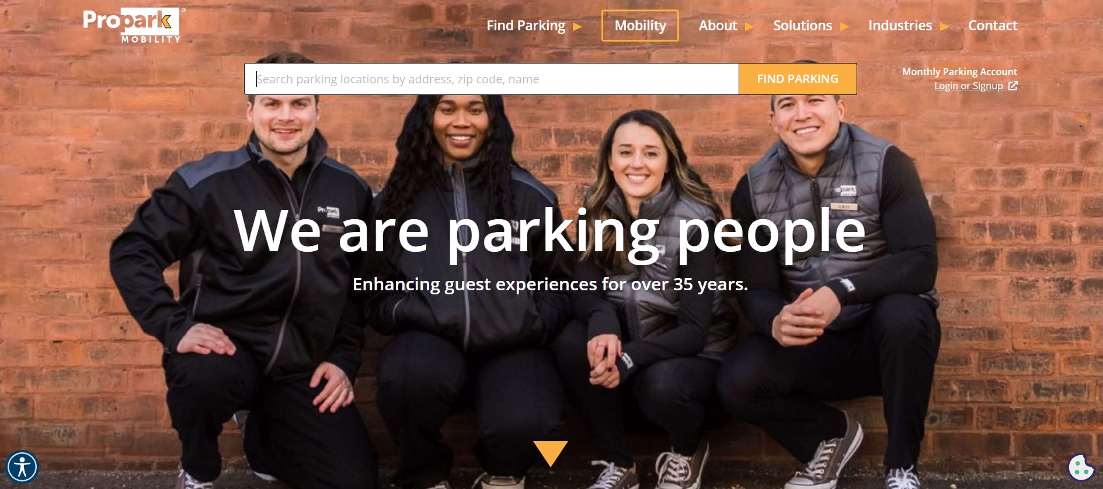
Task: Open the accessibility options icon
Action: [22, 467]
